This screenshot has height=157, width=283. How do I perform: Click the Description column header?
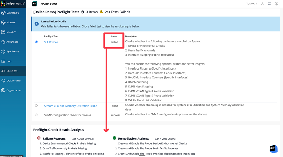point(131,36)
